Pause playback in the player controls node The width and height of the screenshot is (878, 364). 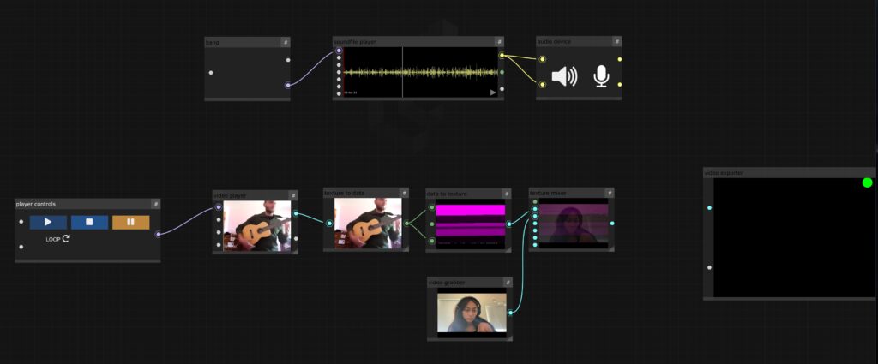(x=131, y=222)
